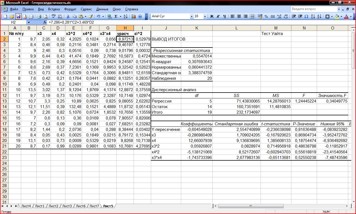
Task: Click the Insert Function fx button
Action: 45,22
